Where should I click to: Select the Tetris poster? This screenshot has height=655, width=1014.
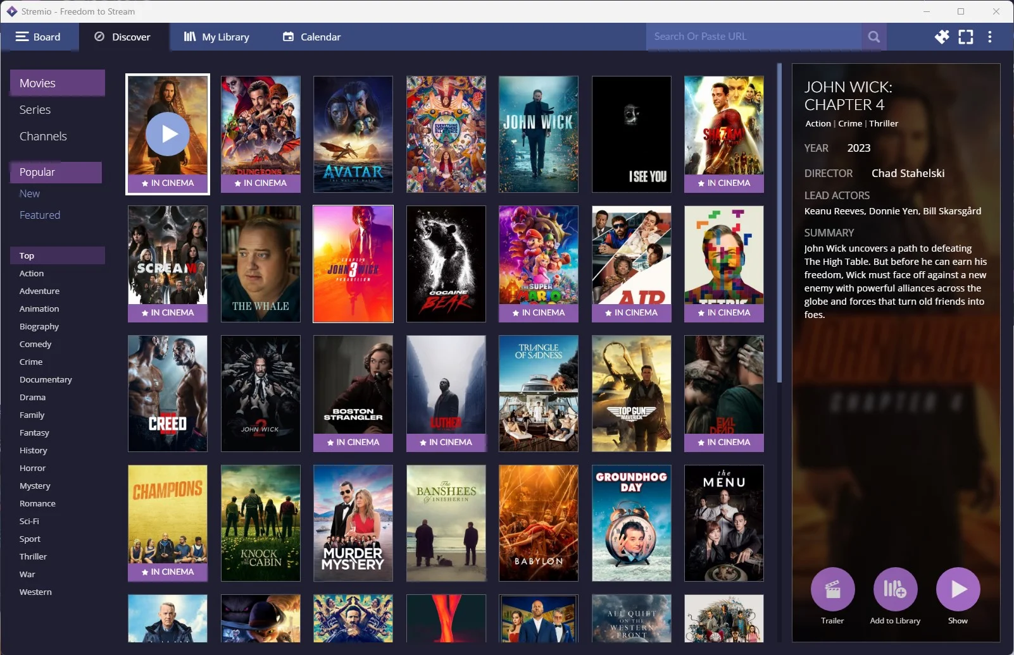tap(724, 264)
